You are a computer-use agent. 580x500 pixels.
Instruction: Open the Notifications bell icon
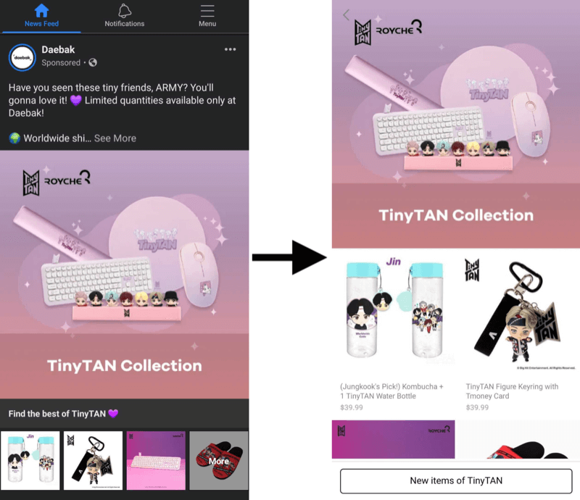(124, 11)
